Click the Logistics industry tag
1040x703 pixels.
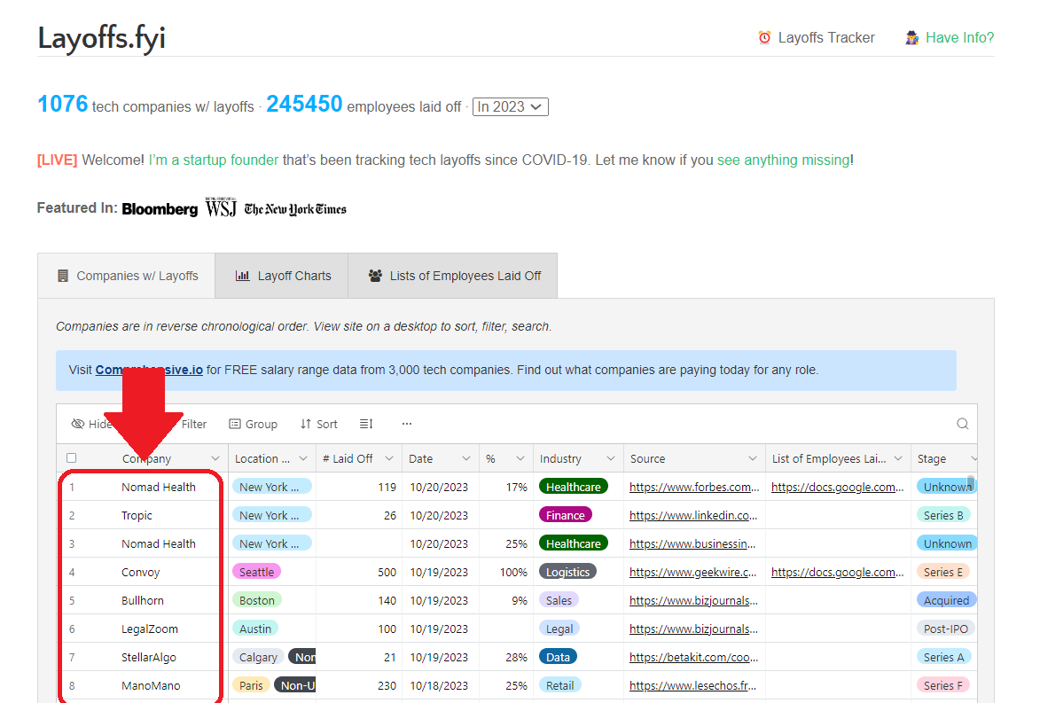(567, 572)
